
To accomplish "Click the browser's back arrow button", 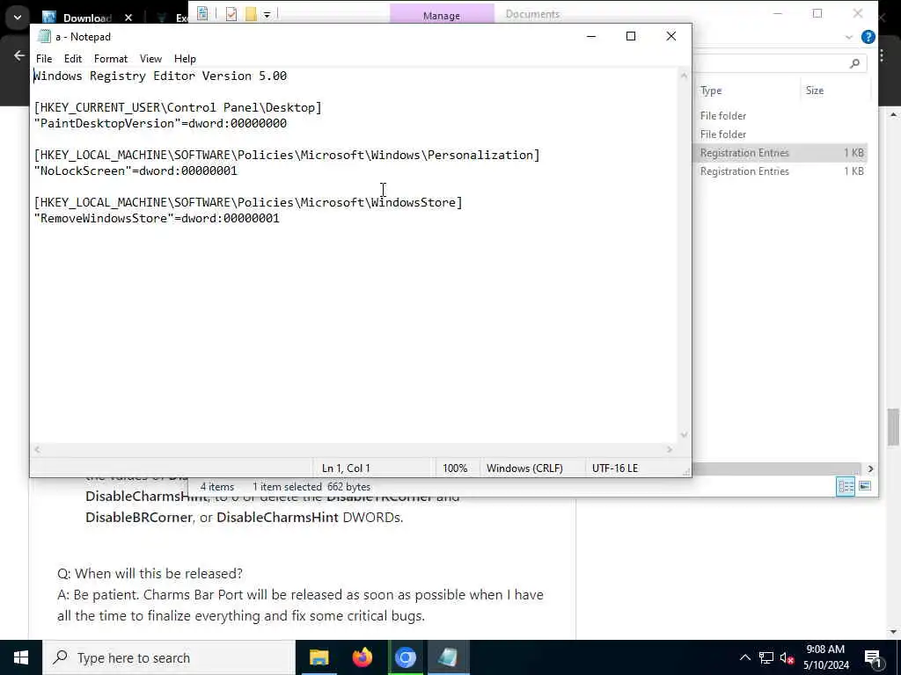I will 19,55.
